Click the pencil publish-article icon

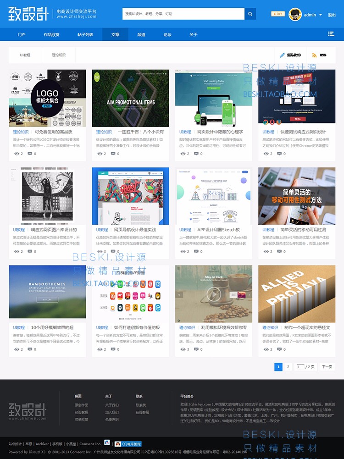point(282,55)
